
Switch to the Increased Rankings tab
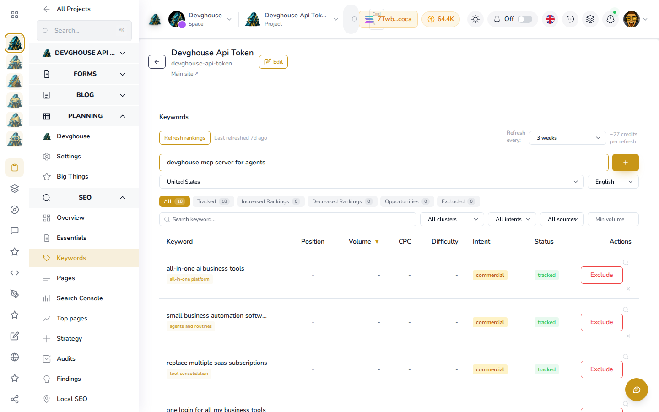[270, 201]
